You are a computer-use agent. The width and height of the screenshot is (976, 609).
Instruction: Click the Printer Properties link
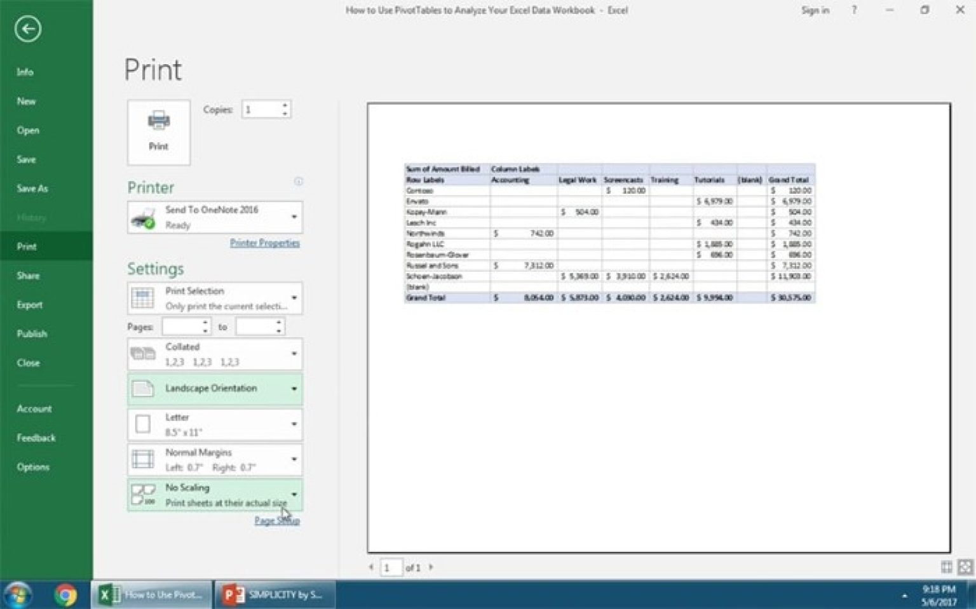coord(264,243)
